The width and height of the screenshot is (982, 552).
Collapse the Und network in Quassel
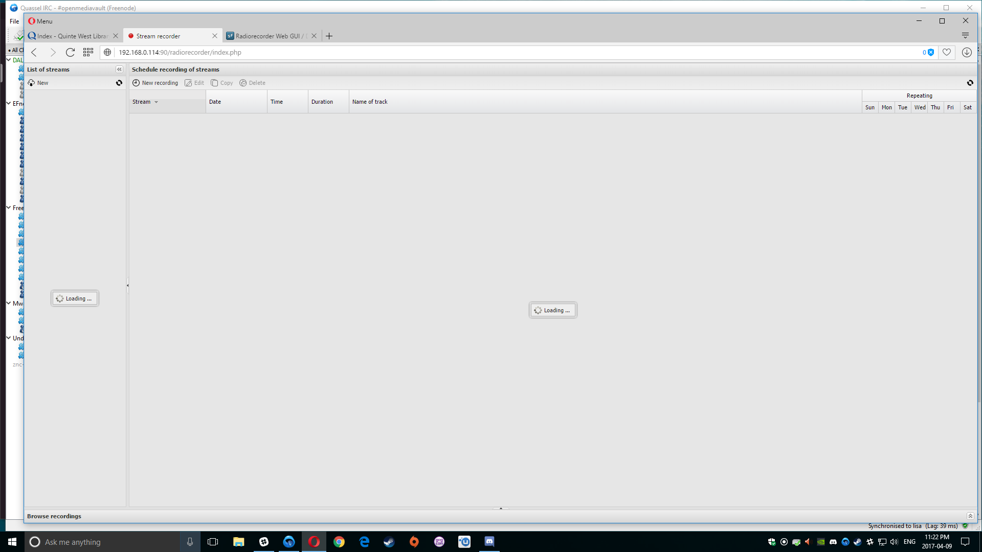tap(9, 338)
